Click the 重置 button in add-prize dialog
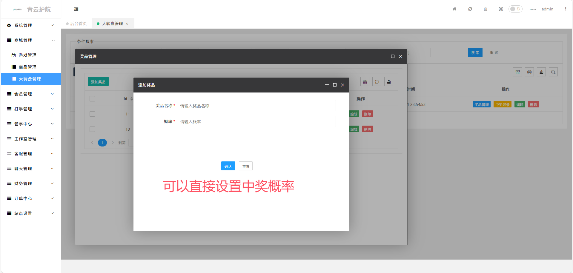This screenshot has height=273, width=573. [x=245, y=166]
